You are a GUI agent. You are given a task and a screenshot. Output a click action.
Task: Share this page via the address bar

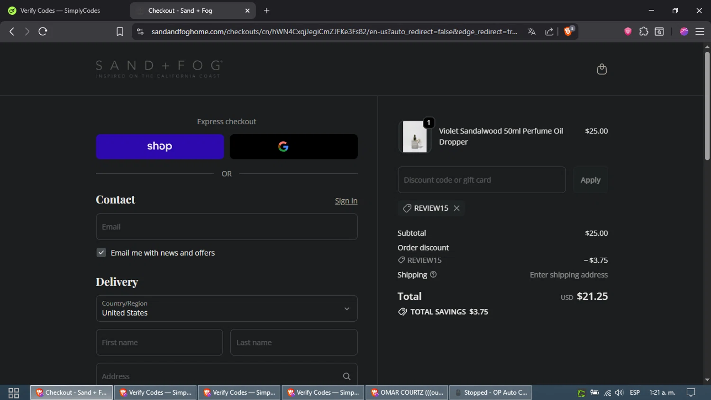pyautogui.click(x=549, y=31)
